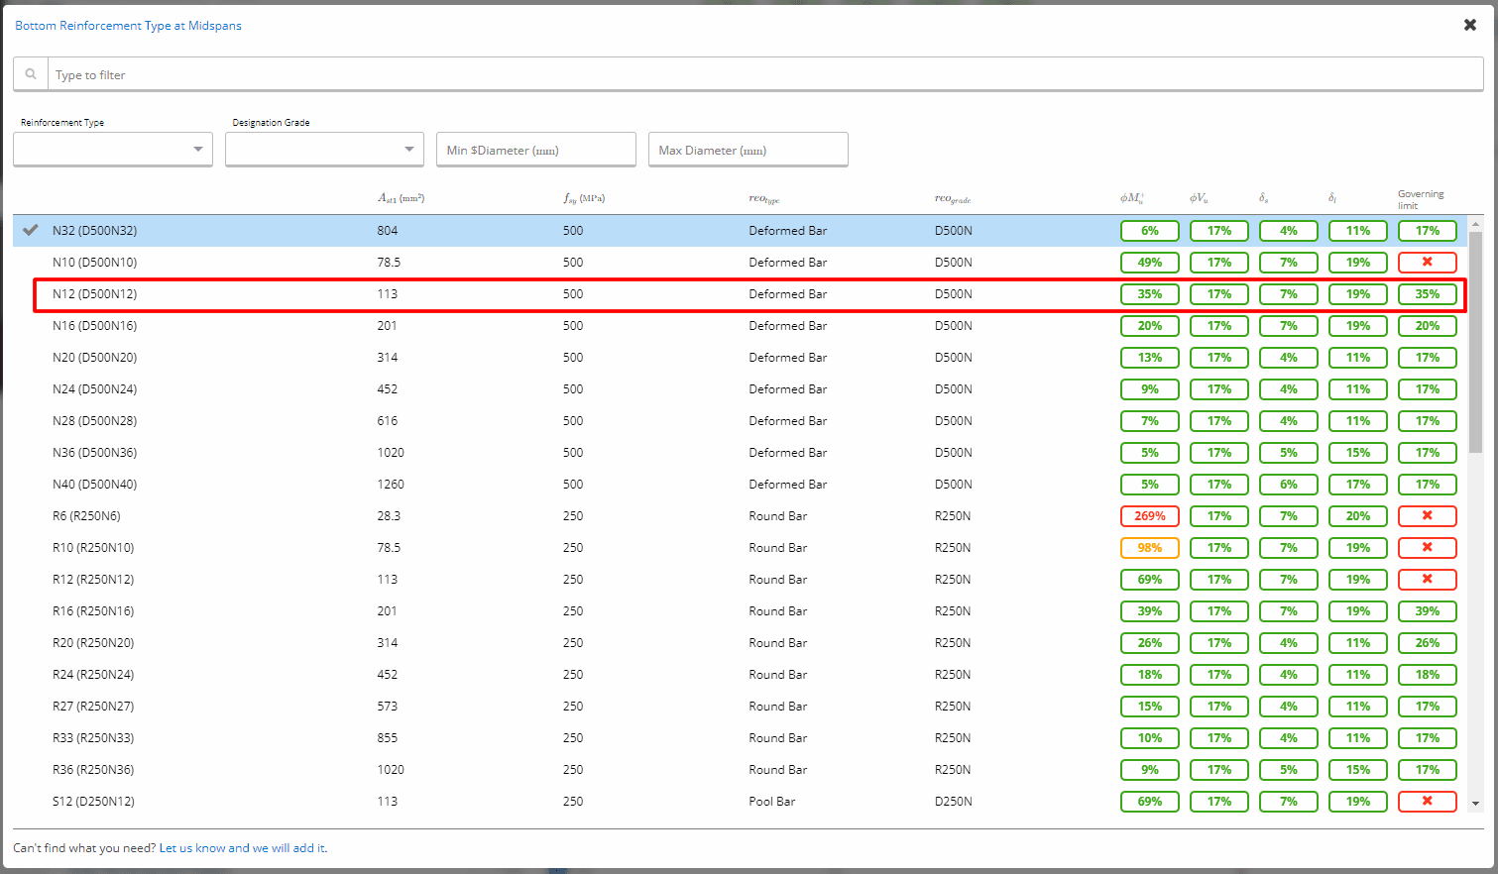Click the D250N grade cell
The image size is (1498, 874).
(x=953, y=802)
